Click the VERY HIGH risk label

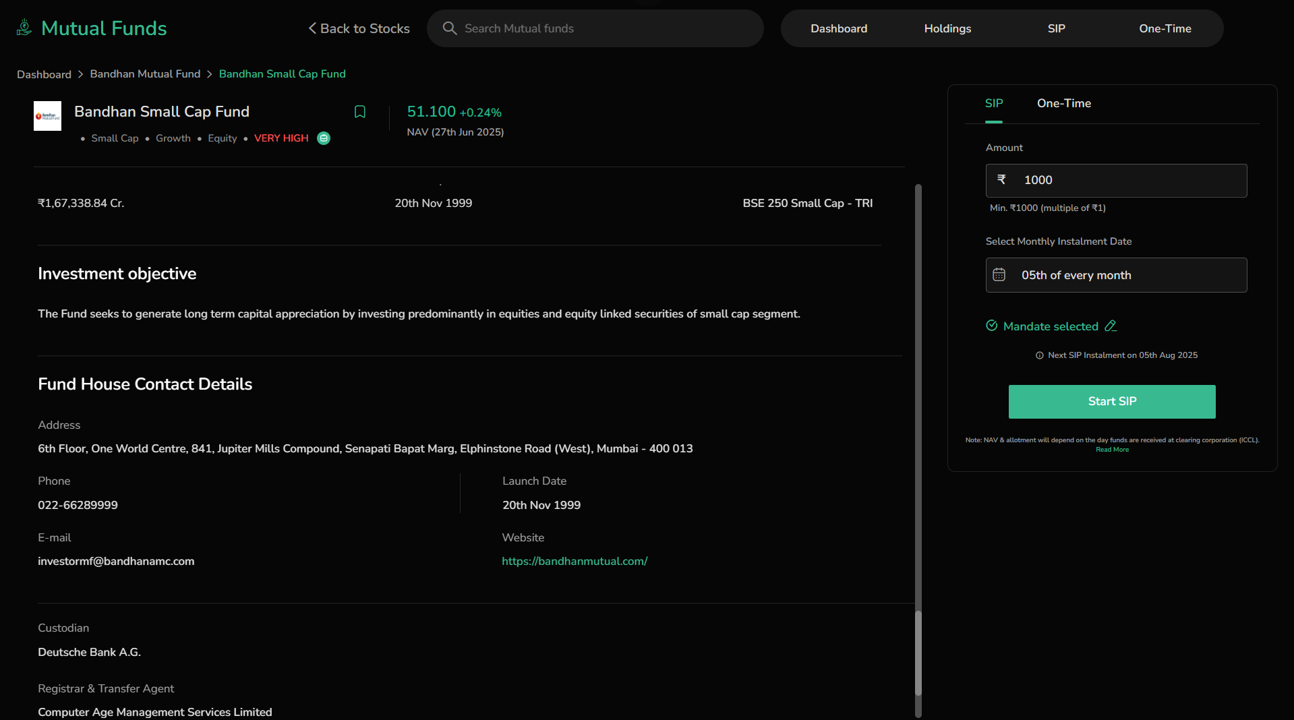click(x=281, y=138)
